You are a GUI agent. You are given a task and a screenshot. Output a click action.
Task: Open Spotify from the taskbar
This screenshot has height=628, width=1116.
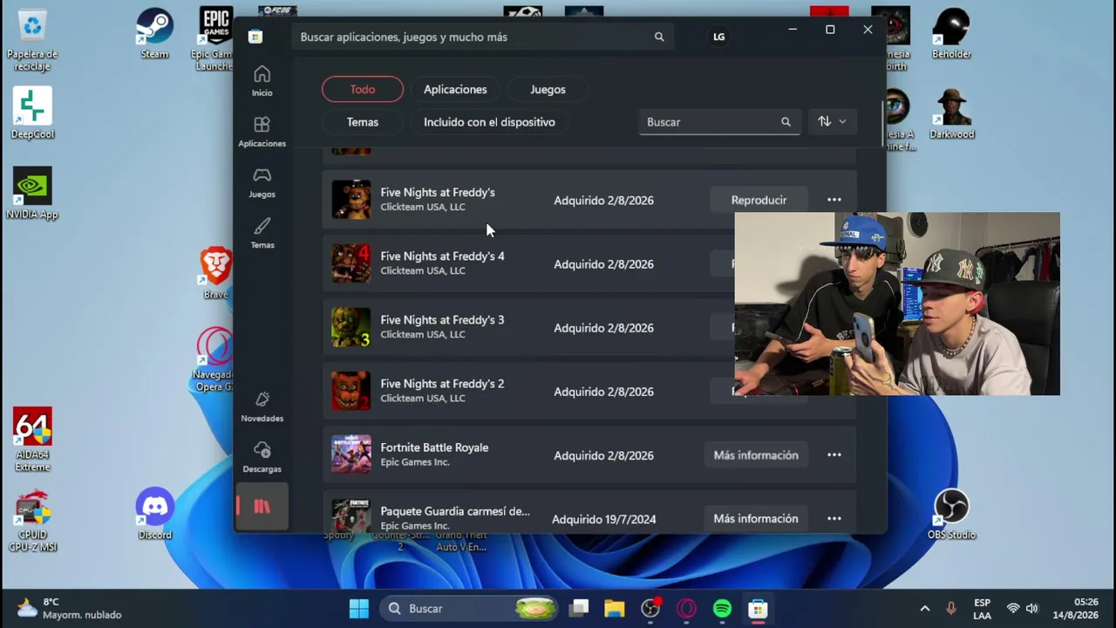722,609
